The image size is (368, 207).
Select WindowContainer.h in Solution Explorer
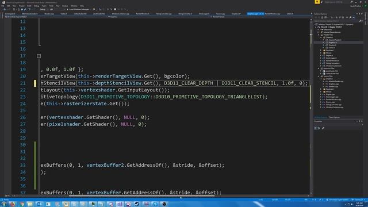click(x=333, y=66)
